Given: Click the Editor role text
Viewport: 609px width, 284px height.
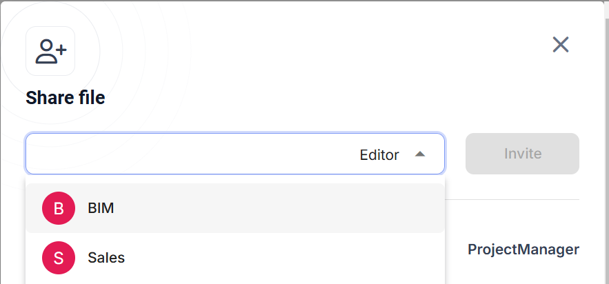Looking at the screenshot, I should 379,155.
